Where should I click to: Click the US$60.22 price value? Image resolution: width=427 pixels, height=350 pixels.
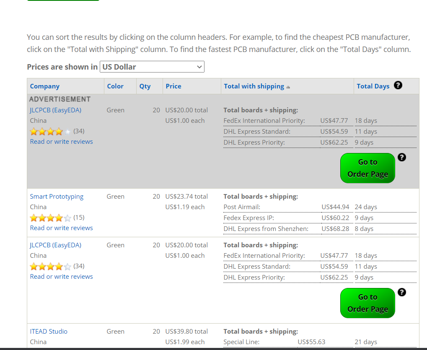[335, 218]
